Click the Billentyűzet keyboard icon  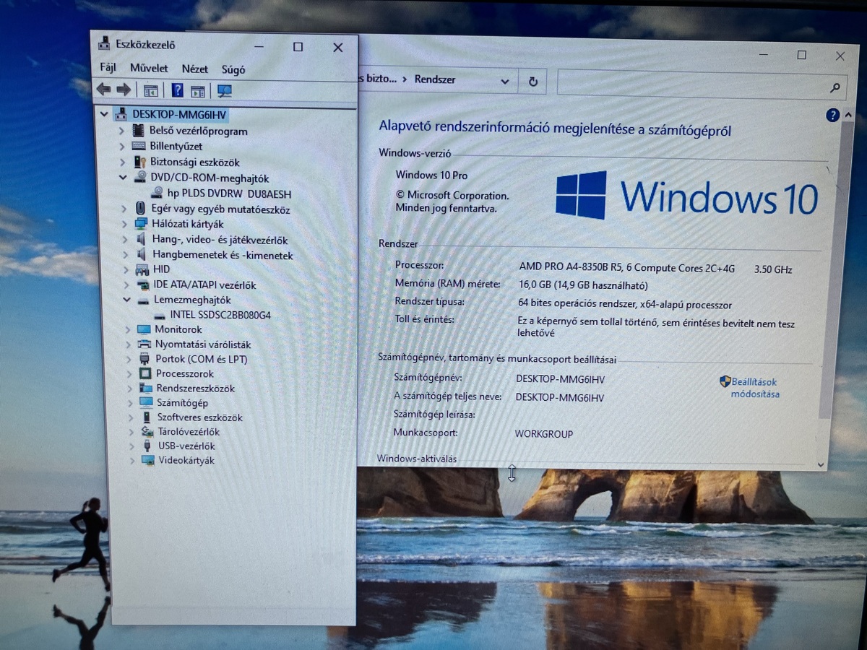139,147
